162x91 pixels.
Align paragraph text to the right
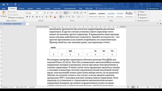(x=66, y=17)
